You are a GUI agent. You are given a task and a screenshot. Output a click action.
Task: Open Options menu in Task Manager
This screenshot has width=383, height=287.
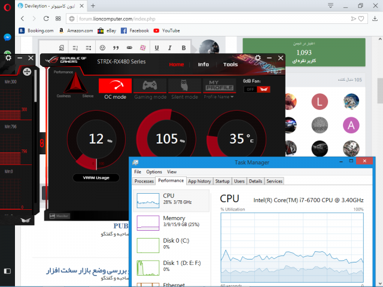pos(154,172)
